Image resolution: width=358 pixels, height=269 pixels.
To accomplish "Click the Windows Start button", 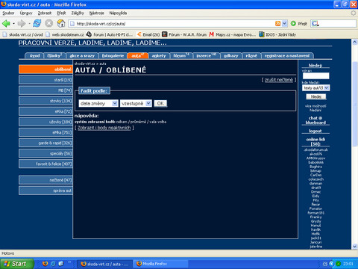I will click(17, 264).
